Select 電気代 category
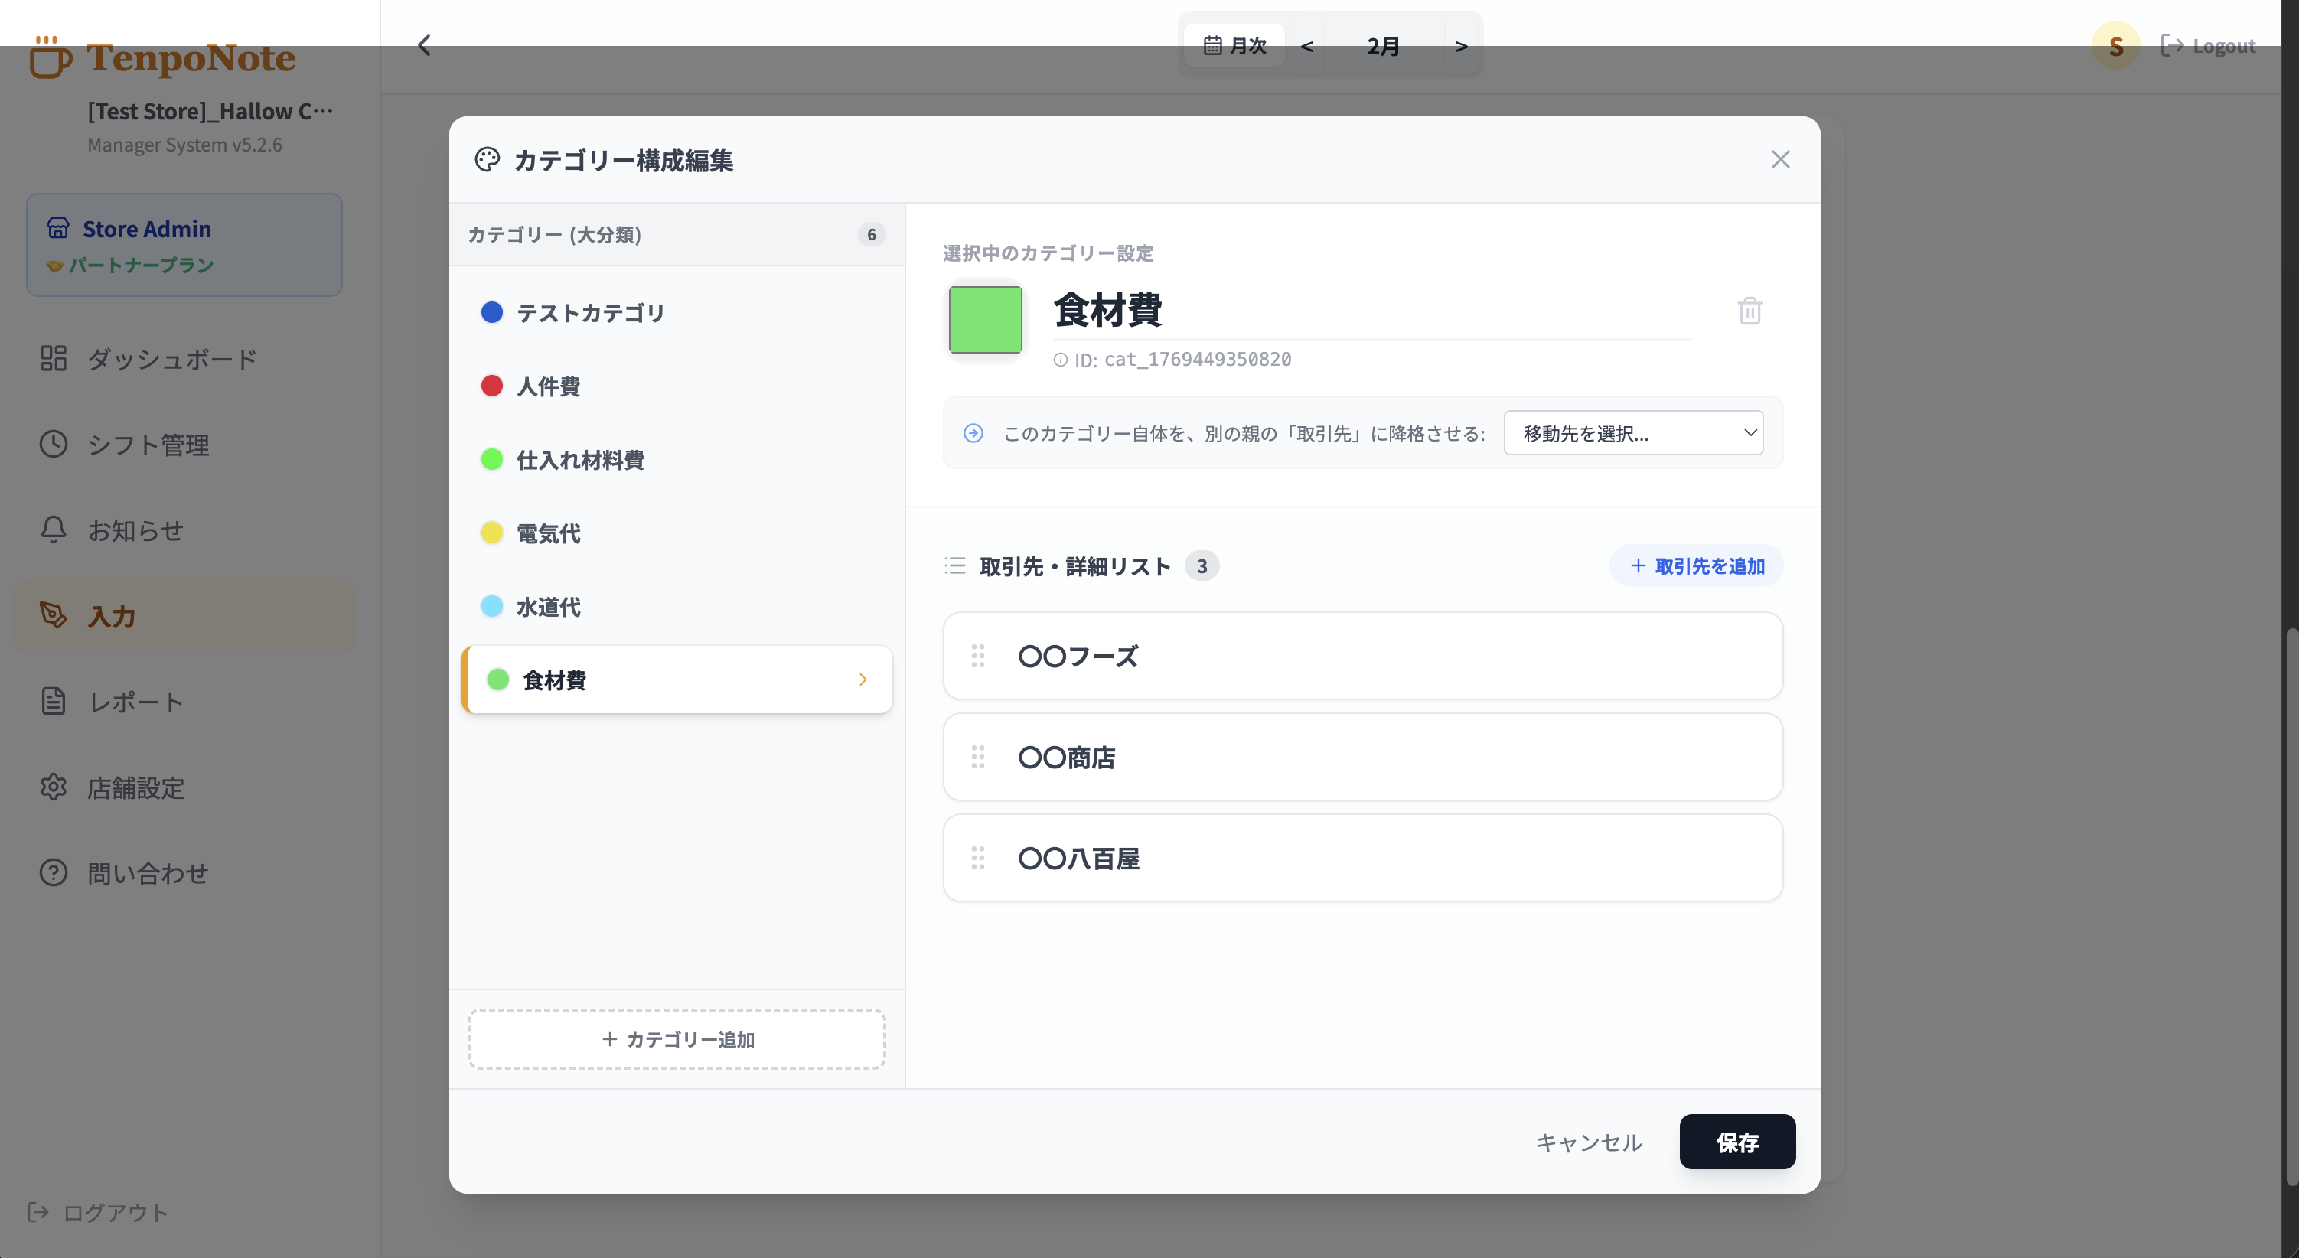The height and width of the screenshot is (1258, 2299). [x=677, y=533]
